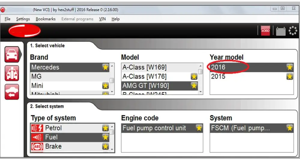This screenshot has width=300, height=159.
Task: Toggle favorite star for Brake system
Action: point(105,146)
